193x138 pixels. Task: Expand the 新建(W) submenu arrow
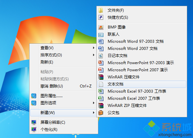coord(94,112)
